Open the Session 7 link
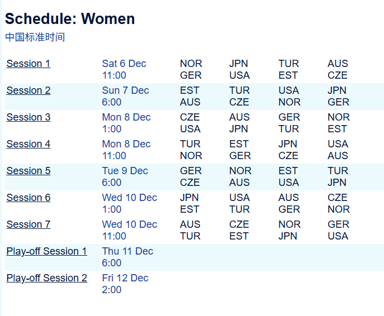This screenshot has height=316, width=384. coord(29,224)
